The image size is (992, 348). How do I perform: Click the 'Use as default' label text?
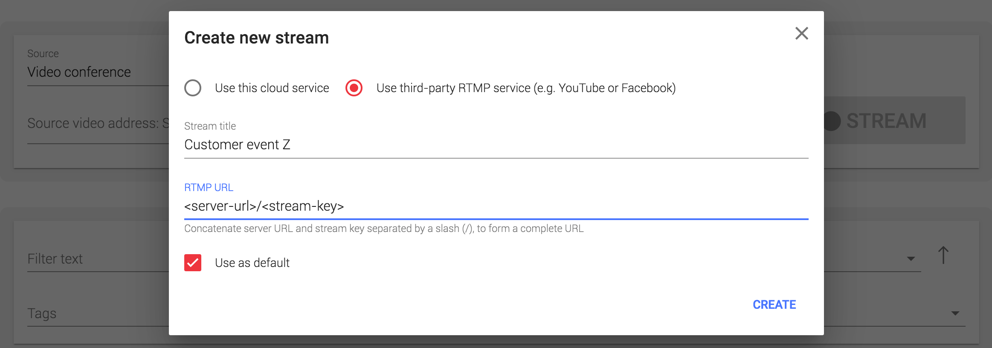252,263
